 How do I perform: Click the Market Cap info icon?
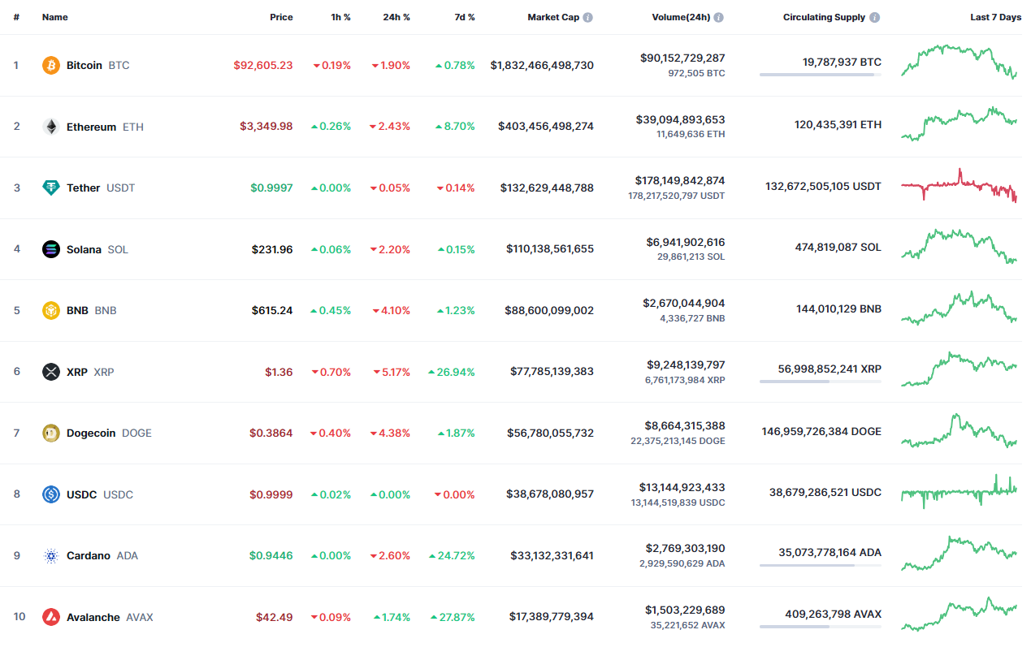click(587, 17)
